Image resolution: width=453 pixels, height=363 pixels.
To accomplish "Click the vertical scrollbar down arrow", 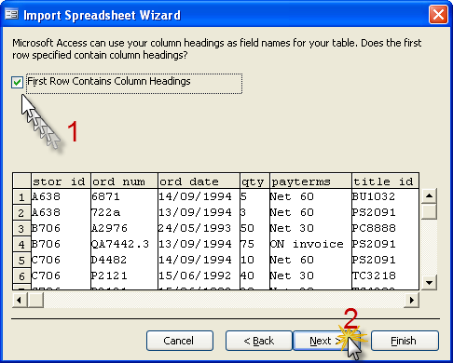I will coord(429,282).
